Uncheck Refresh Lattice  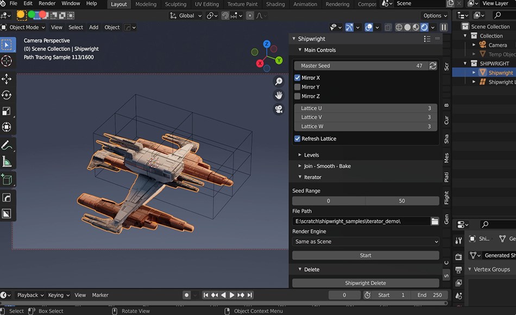tap(297, 138)
